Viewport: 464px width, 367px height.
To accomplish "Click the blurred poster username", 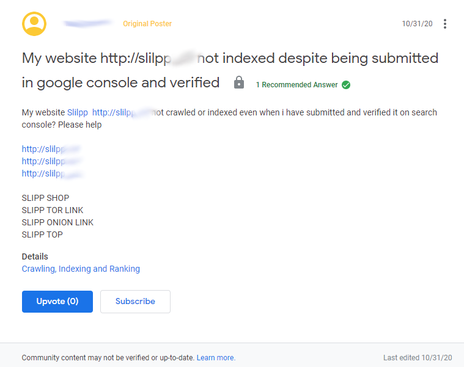I will coord(89,24).
